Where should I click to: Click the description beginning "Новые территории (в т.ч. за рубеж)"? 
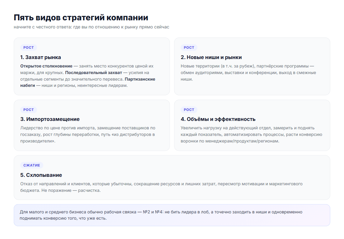248,72
